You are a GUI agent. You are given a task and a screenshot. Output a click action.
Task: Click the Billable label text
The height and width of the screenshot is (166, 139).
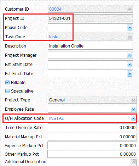18,82
